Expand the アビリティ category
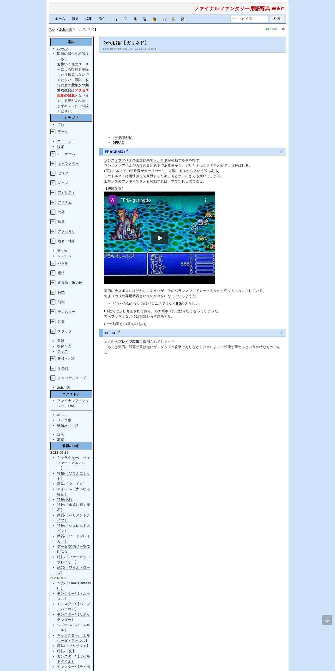 point(53,193)
